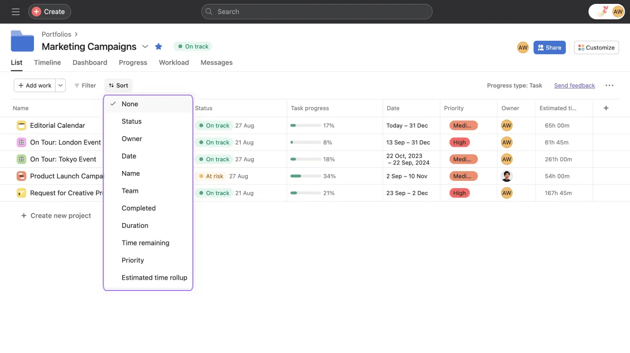The height and width of the screenshot is (353, 630).
Task: Click the plus icon to add column
Action: coord(606,108)
